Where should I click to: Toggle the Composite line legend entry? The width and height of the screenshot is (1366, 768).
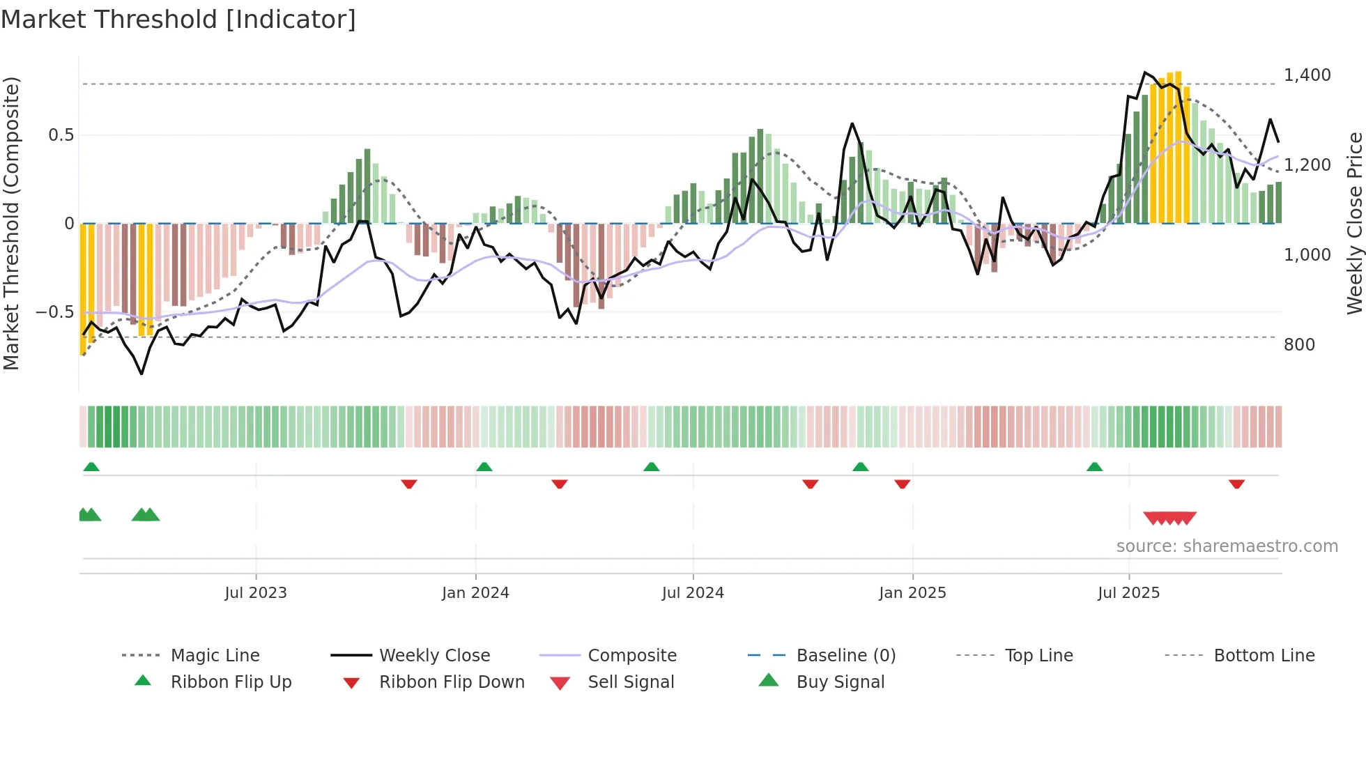pos(631,656)
